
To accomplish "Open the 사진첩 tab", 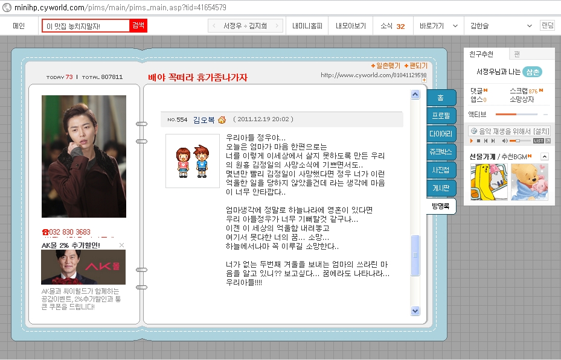I will point(441,170).
